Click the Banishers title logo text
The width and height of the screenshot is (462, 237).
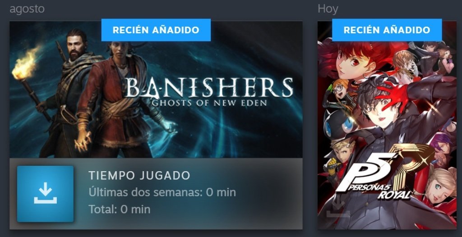pos(209,87)
